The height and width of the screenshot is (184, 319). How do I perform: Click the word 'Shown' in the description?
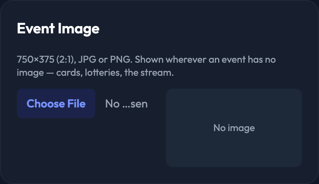149,59
